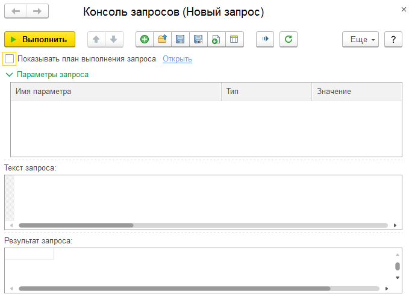This screenshot has width=409, height=297.
Task: Save query using the floppy disk icon
Action: [x=180, y=39]
